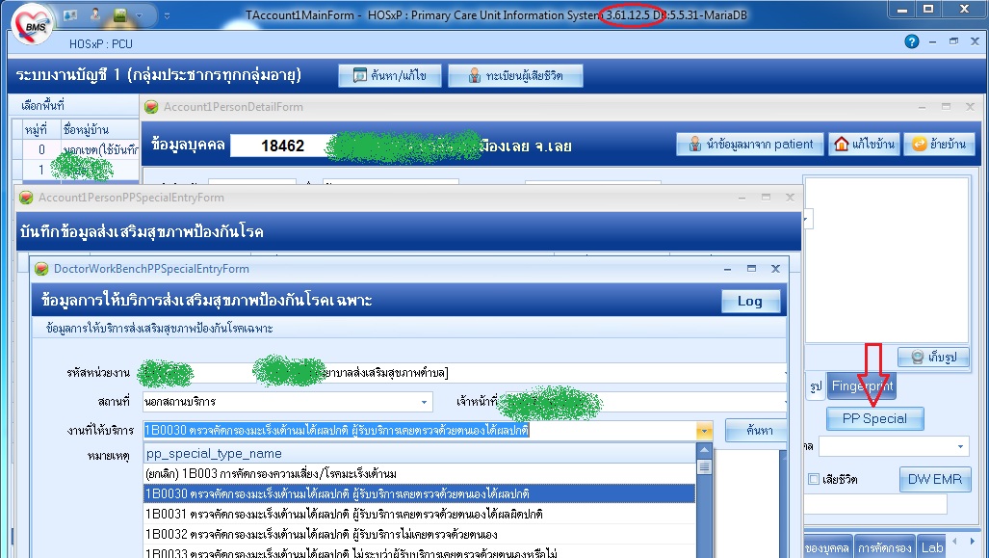The height and width of the screenshot is (558, 989).
Task: Click the Log button
Action: click(750, 300)
